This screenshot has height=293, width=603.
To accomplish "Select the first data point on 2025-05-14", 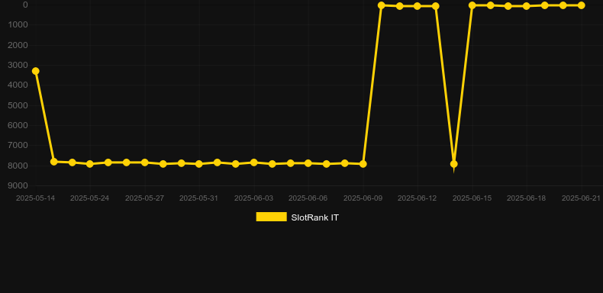I will tap(36, 71).
